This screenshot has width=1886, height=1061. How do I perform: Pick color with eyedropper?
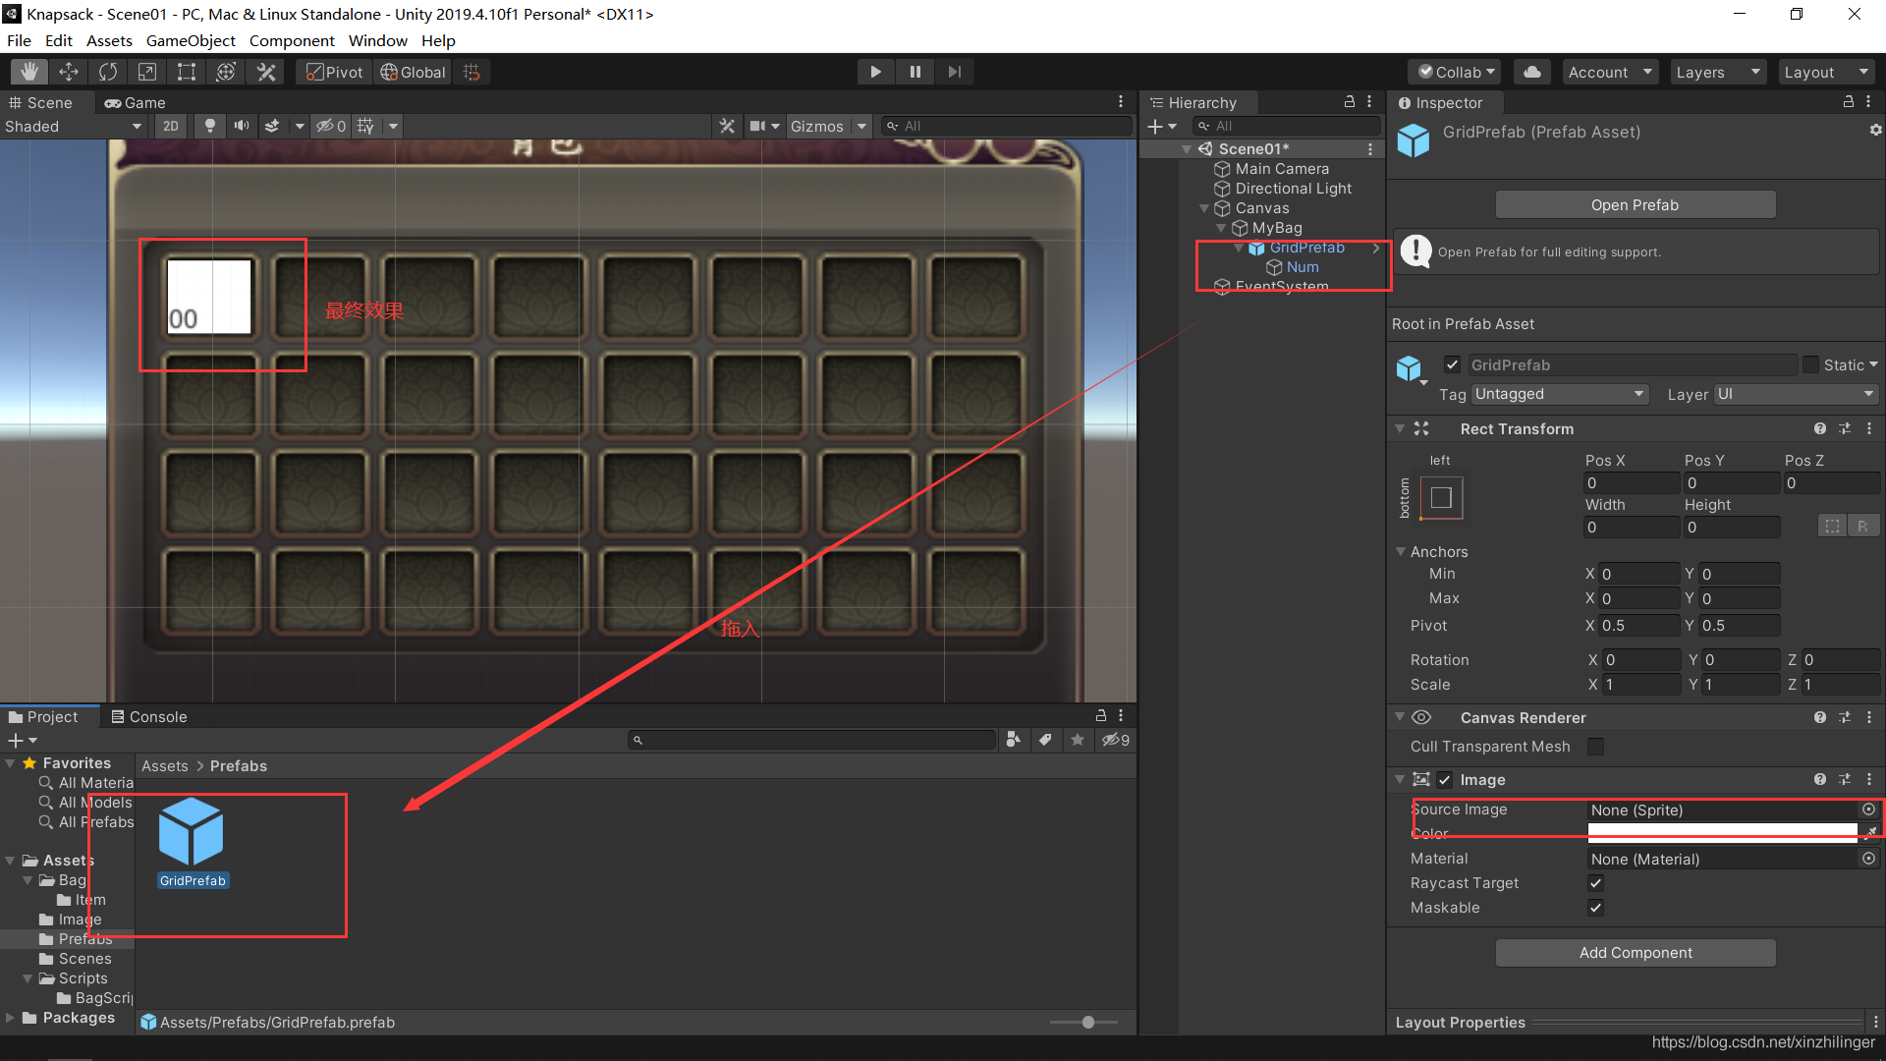(1871, 833)
